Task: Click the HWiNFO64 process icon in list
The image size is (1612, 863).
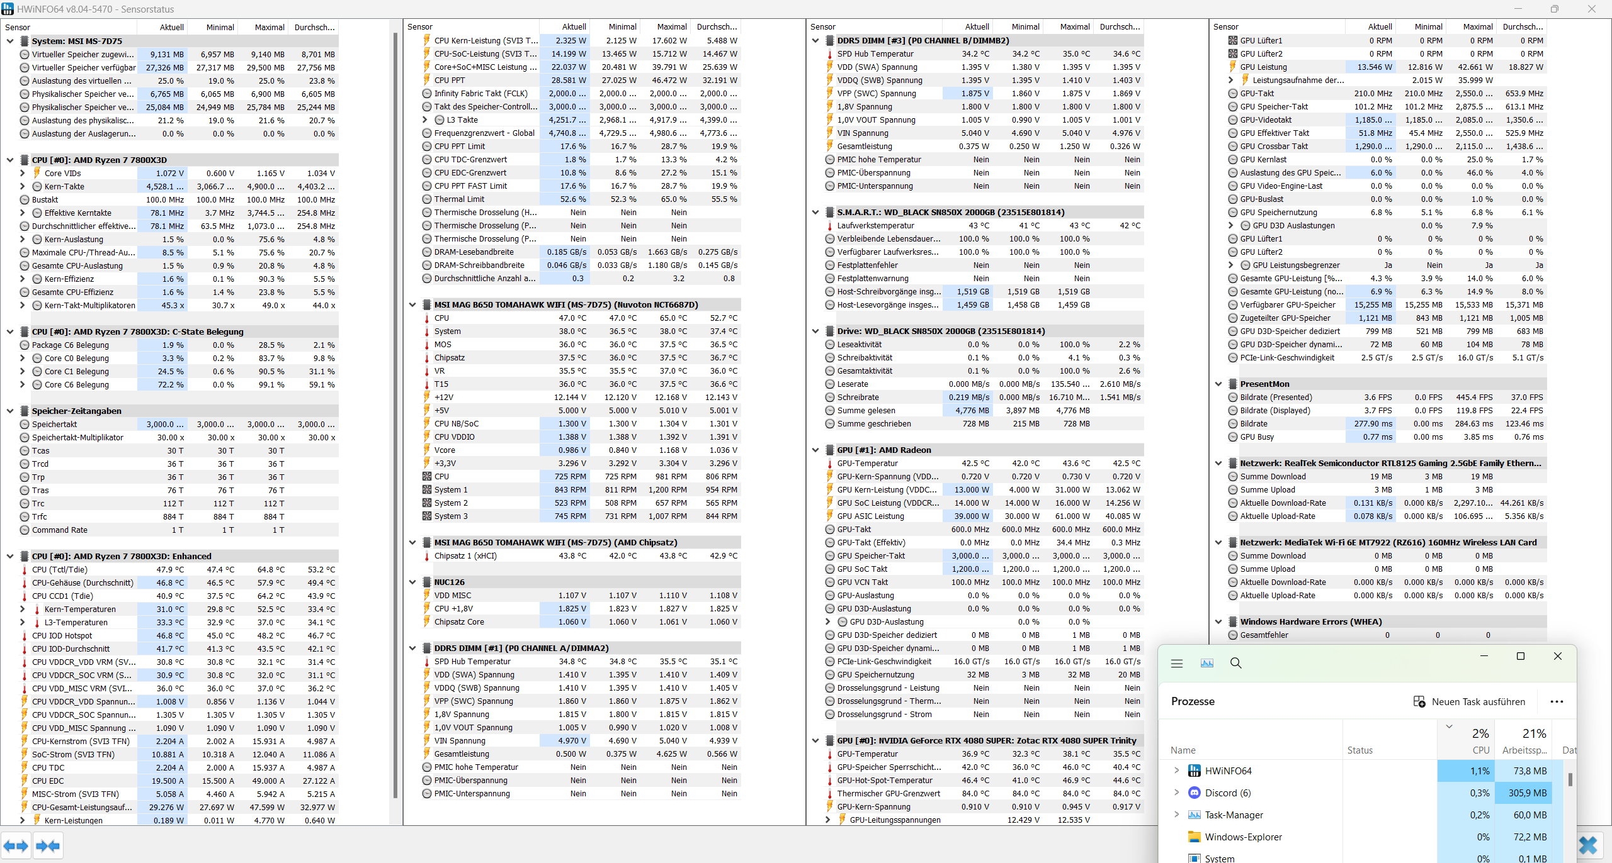Action: [x=1194, y=771]
